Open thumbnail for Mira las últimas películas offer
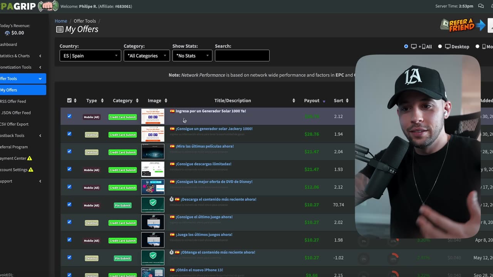This screenshot has height=277, width=493. (153, 152)
